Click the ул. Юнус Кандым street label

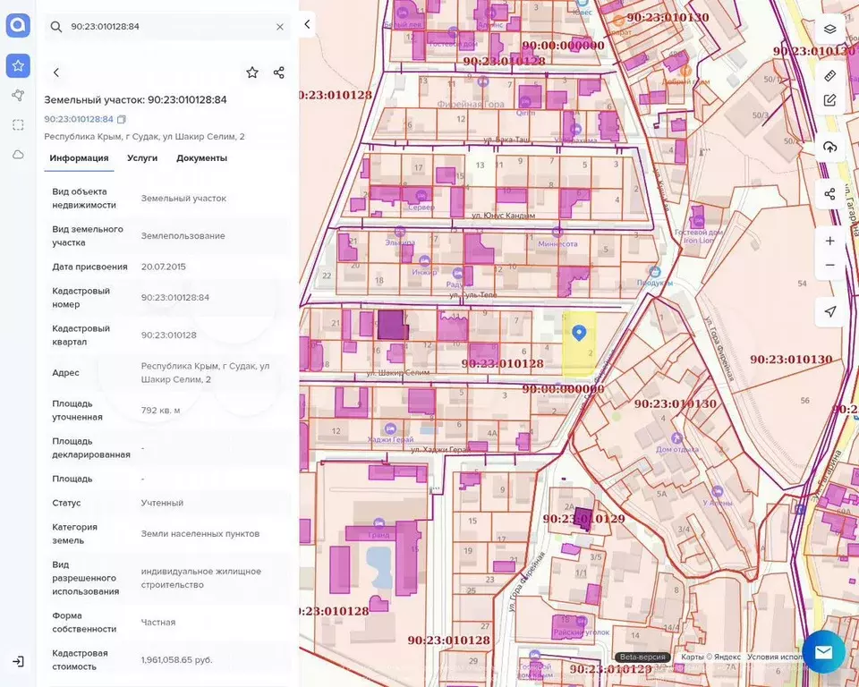point(503,216)
